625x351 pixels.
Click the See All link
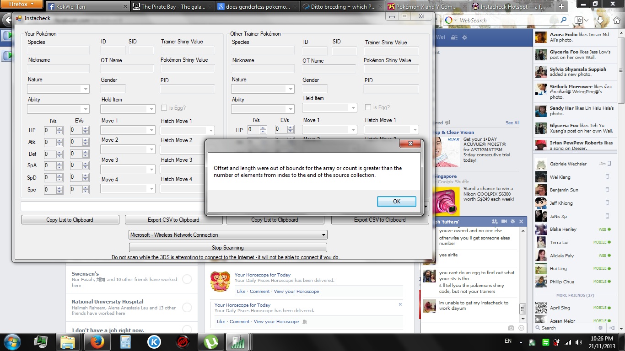[x=512, y=123]
